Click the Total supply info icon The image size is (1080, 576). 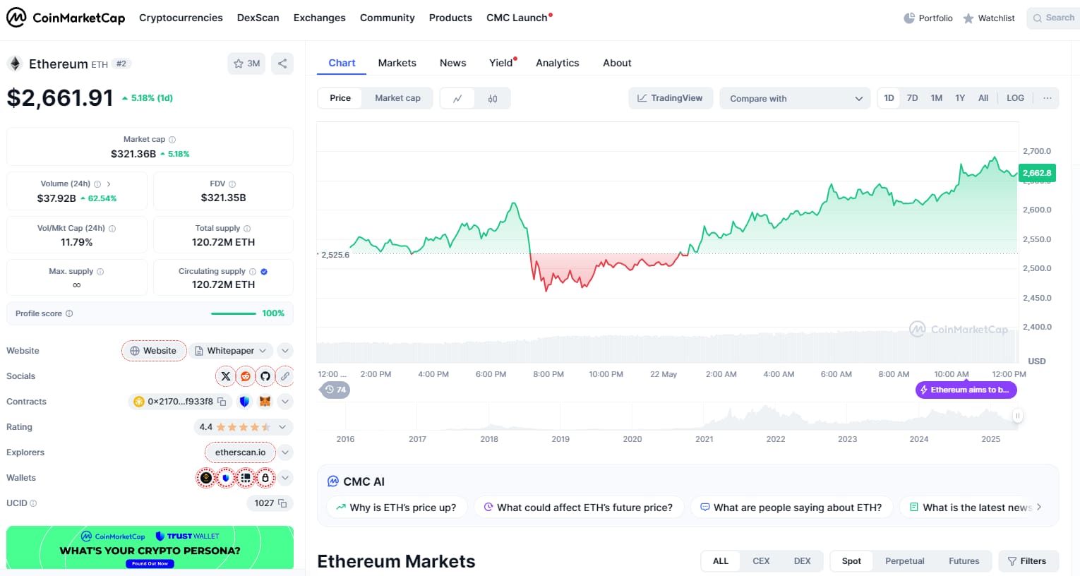pyautogui.click(x=247, y=229)
